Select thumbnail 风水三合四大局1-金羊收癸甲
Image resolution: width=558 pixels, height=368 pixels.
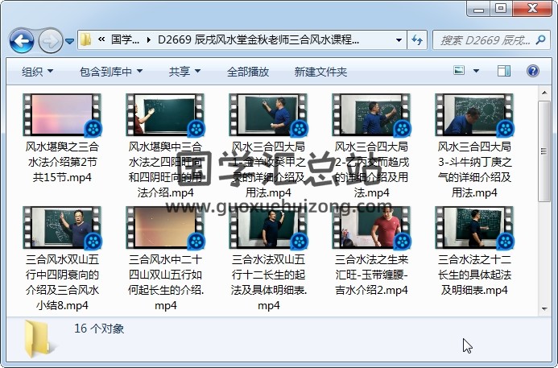pyautogui.click(x=268, y=115)
